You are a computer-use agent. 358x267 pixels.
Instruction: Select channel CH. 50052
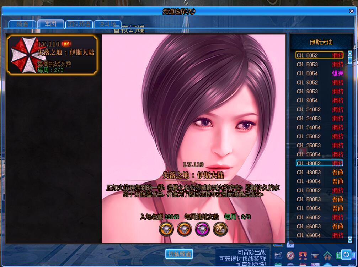pyautogui.click(x=319, y=190)
